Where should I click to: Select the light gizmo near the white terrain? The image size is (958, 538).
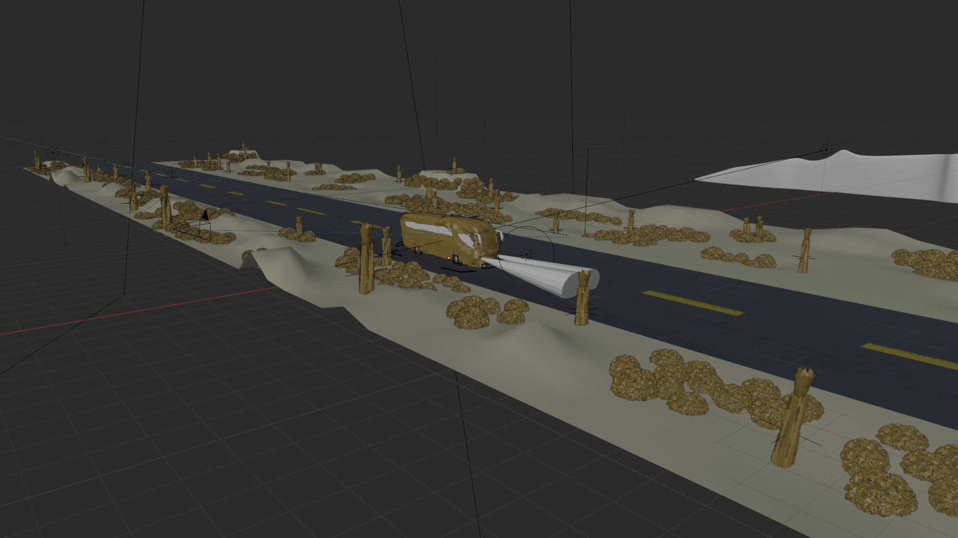pos(826,150)
